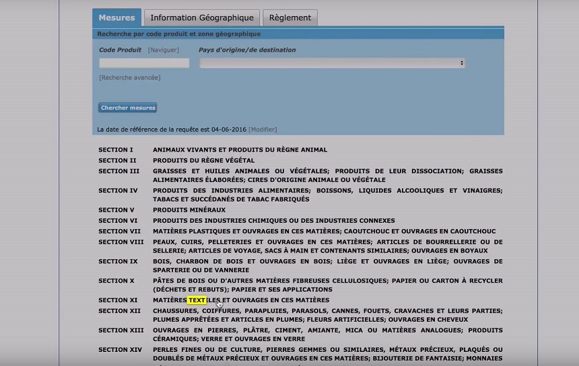Select the Mesures tab

116,18
